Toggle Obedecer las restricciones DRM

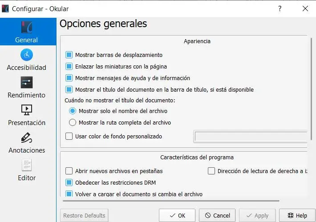coord(69,182)
